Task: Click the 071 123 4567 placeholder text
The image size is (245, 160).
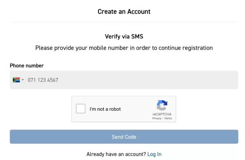Action: pos(43,80)
